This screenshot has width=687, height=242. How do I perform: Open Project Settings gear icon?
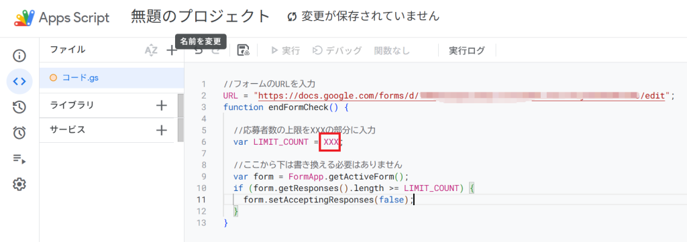coord(19,184)
